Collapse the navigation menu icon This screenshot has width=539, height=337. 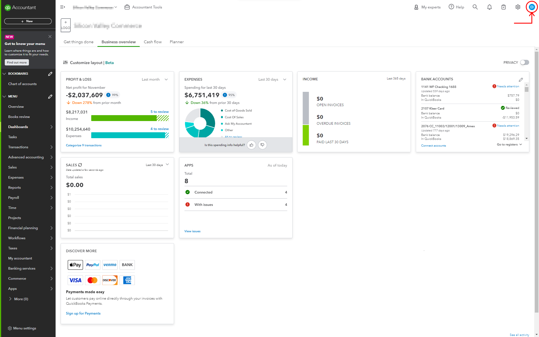[63, 7]
